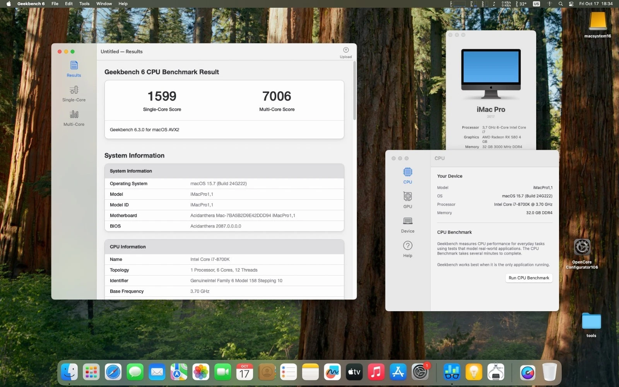Open Photos from the Dock
The image size is (619, 387).
pyautogui.click(x=201, y=372)
